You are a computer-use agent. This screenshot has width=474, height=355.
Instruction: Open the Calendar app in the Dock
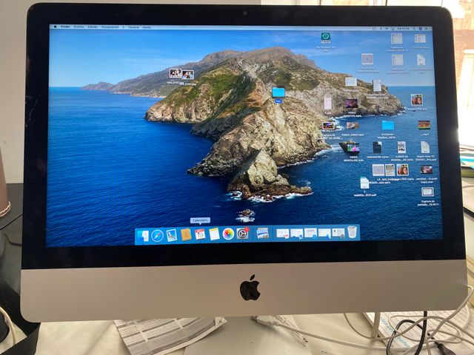coord(200,234)
